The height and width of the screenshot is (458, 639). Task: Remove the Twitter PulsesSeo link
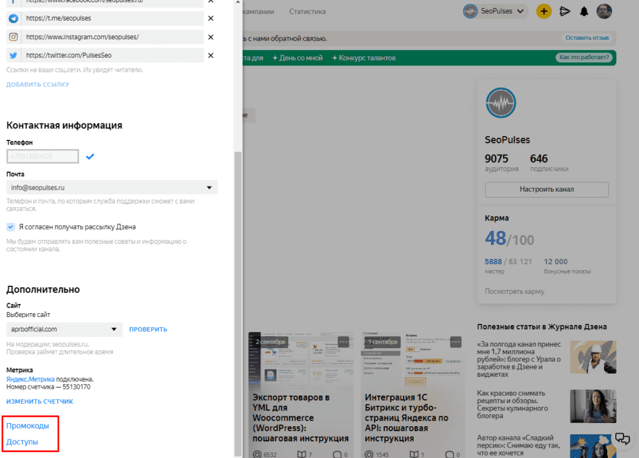(x=211, y=56)
